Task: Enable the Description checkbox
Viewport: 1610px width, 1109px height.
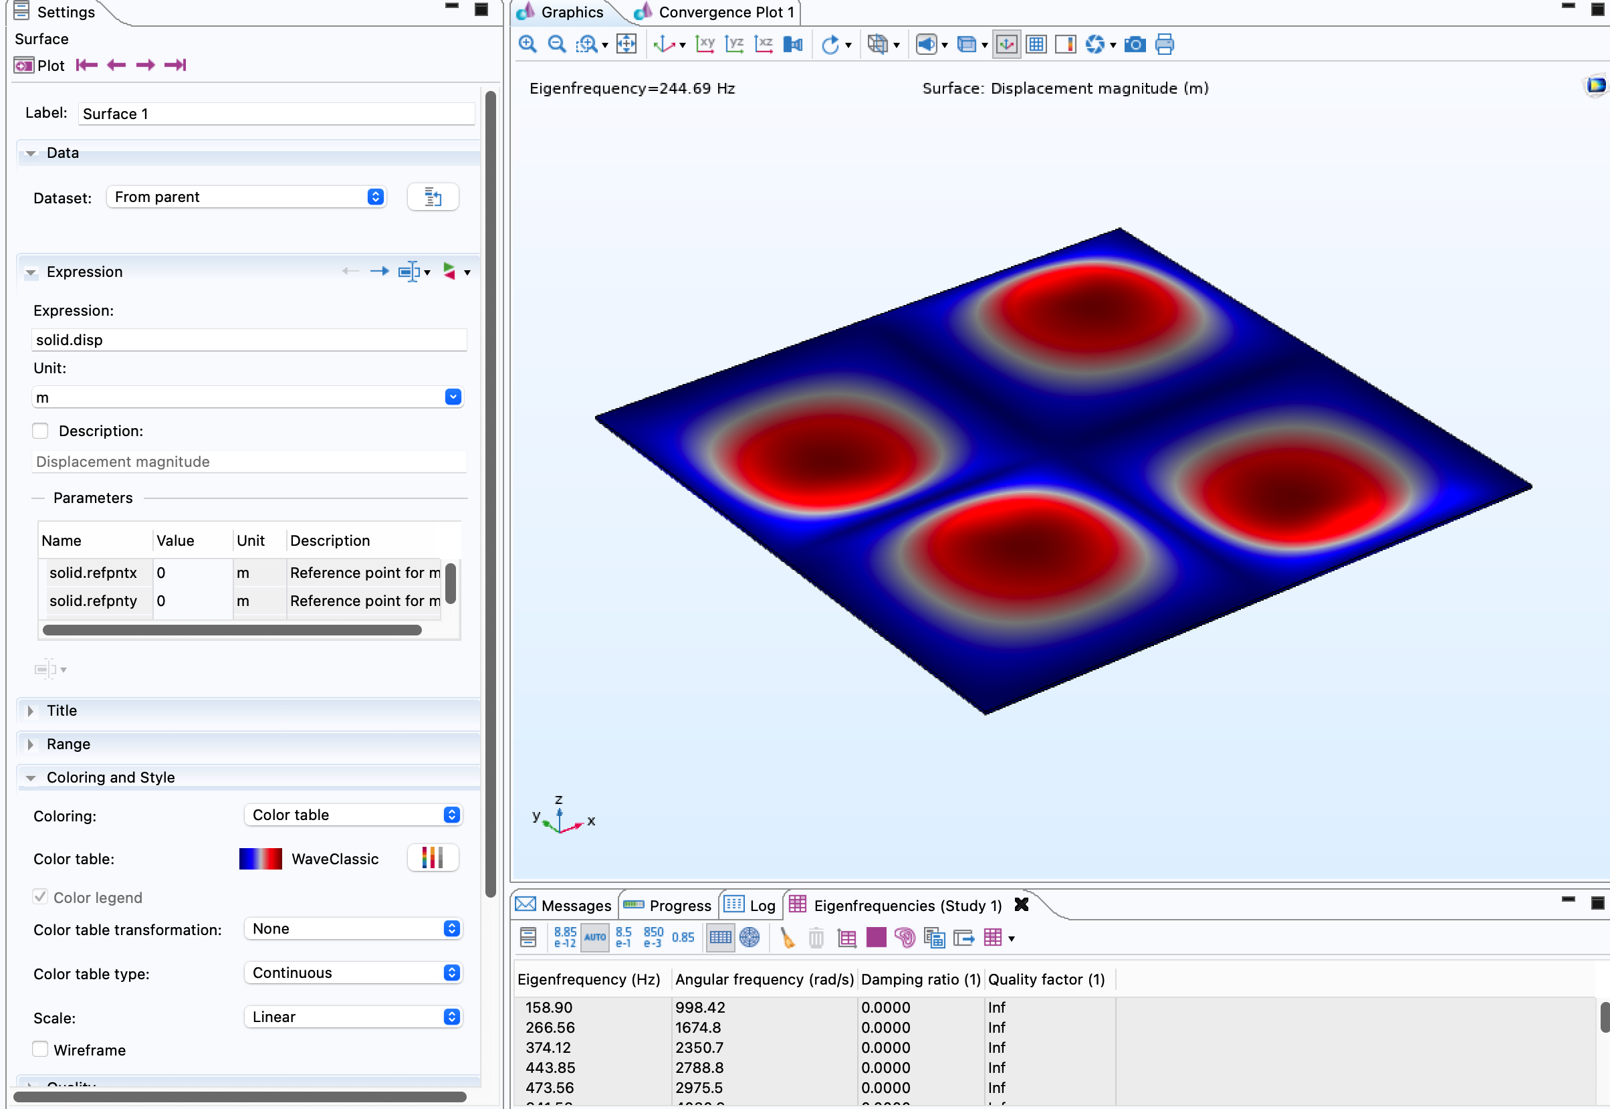Action: [40, 431]
